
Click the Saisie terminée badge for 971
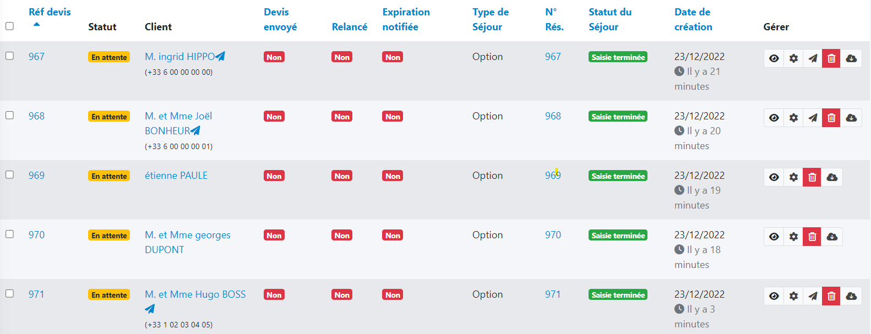(618, 295)
